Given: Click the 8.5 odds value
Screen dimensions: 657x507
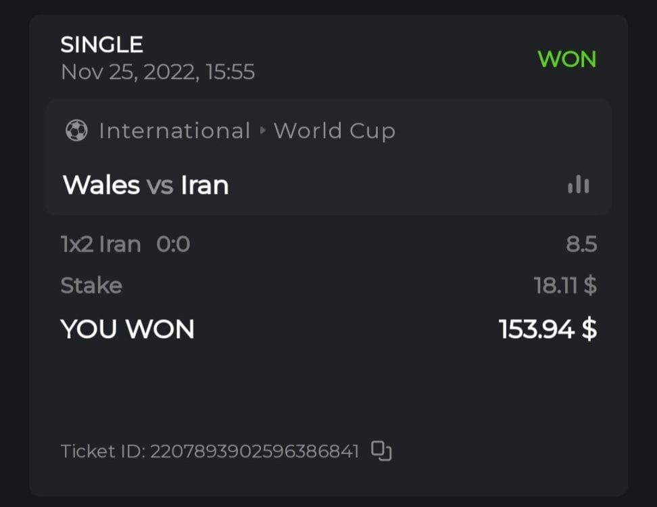Looking at the screenshot, I should pos(581,244).
